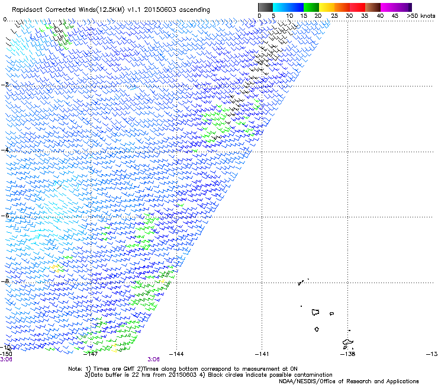This screenshot has height=385, width=438.
Task: Click the yellow 20–25 knots legend segment
Action: (327, 7)
